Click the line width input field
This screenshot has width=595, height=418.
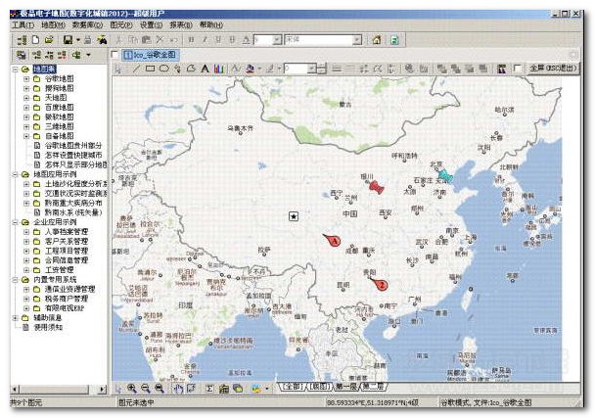pos(296,69)
